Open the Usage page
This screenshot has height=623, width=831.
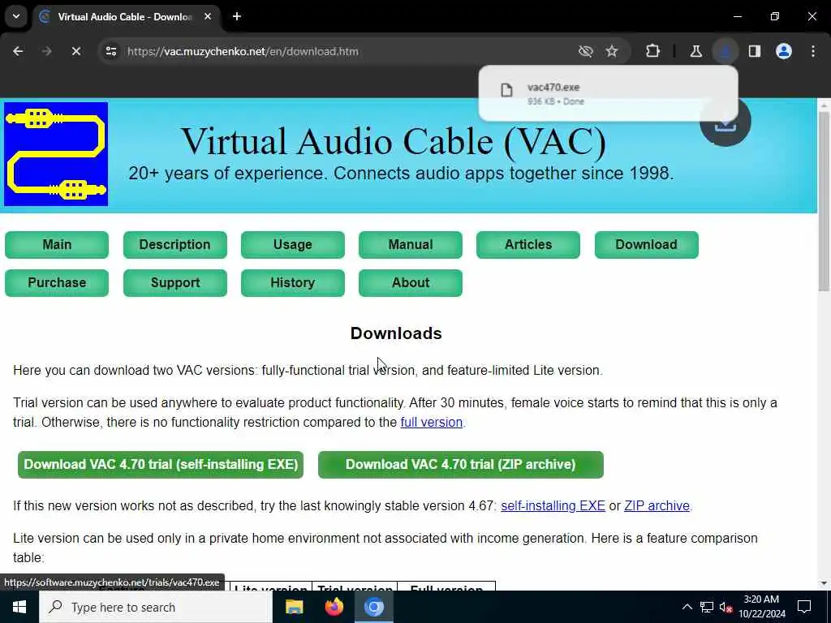pyautogui.click(x=292, y=245)
